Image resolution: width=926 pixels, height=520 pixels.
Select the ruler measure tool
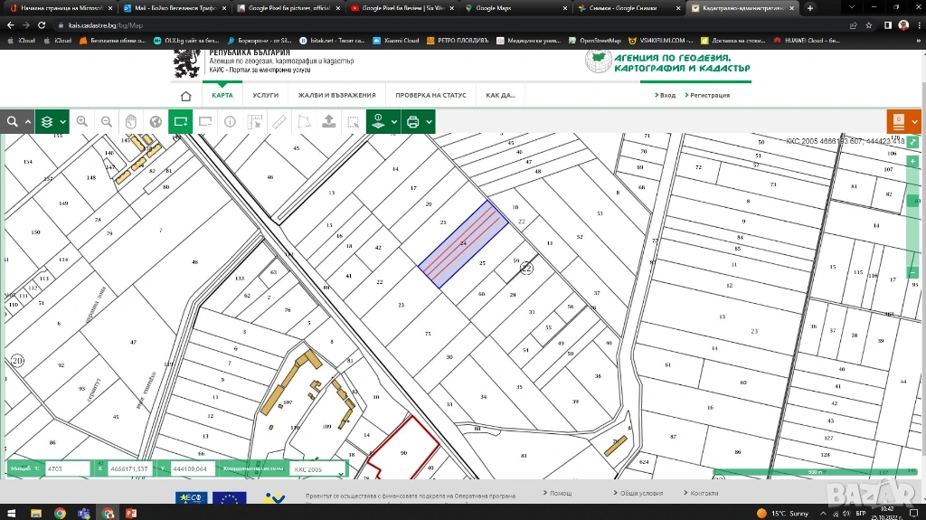pos(279,122)
